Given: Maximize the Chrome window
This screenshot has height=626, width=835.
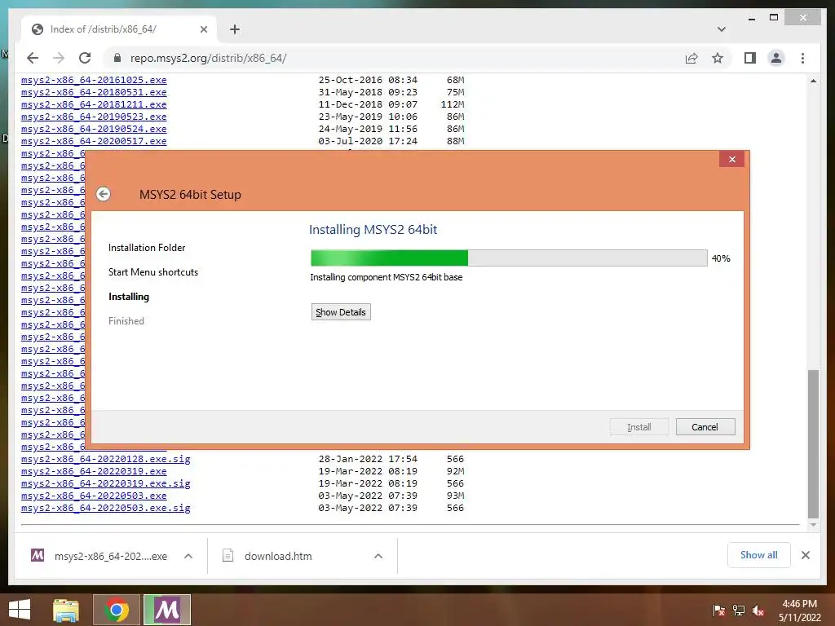Looking at the screenshot, I should (x=774, y=18).
